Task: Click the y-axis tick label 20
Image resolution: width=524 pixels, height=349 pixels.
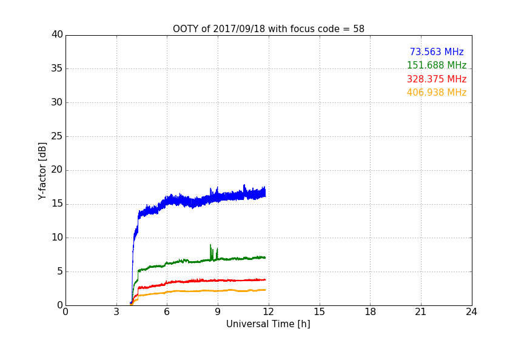Action: pos(57,170)
